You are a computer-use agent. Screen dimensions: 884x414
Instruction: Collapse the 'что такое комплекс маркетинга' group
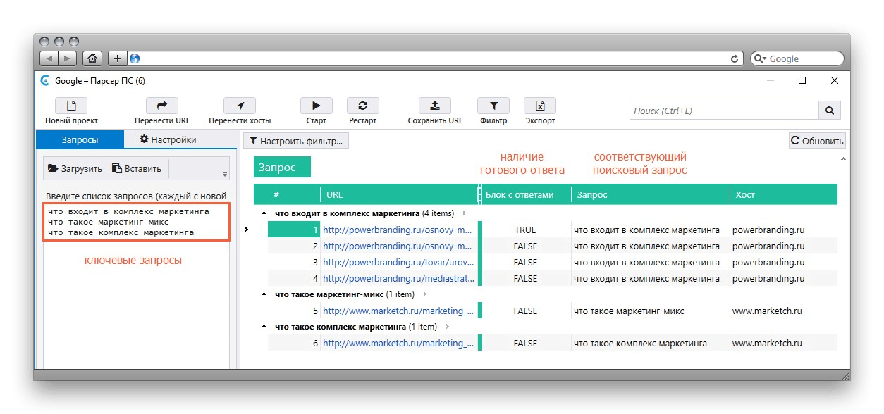click(264, 327)
